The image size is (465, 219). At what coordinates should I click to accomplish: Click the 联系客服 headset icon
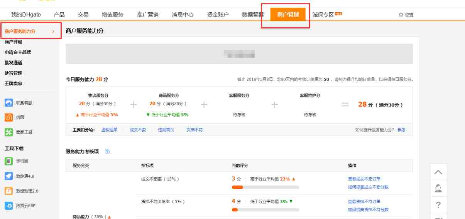point(9,103)
